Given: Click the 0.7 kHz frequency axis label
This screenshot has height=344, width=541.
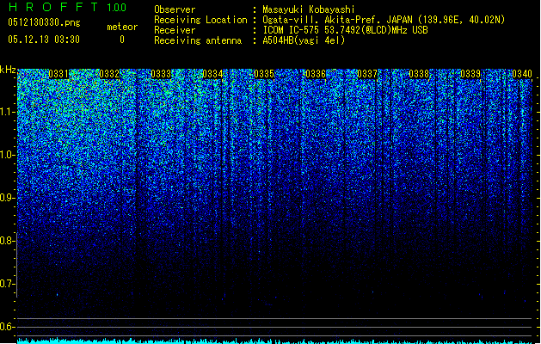Looking at the screenshot, I should 8,284.
